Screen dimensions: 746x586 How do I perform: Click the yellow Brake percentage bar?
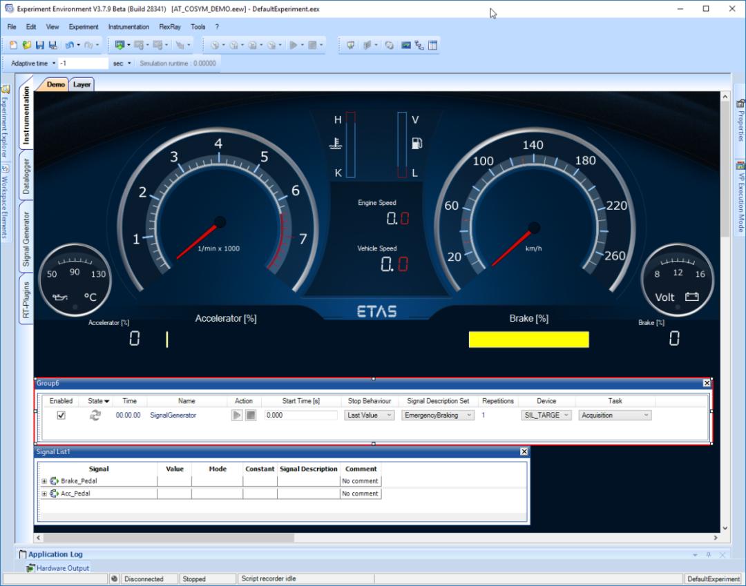tap(528, 340)
